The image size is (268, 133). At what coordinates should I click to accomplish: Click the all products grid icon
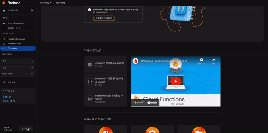[x=4, y=82]
